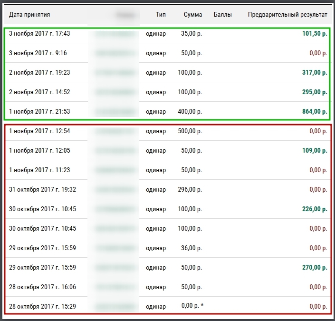Click the "Тип" column header
335x321 pixels.
[x=161, y=15]
